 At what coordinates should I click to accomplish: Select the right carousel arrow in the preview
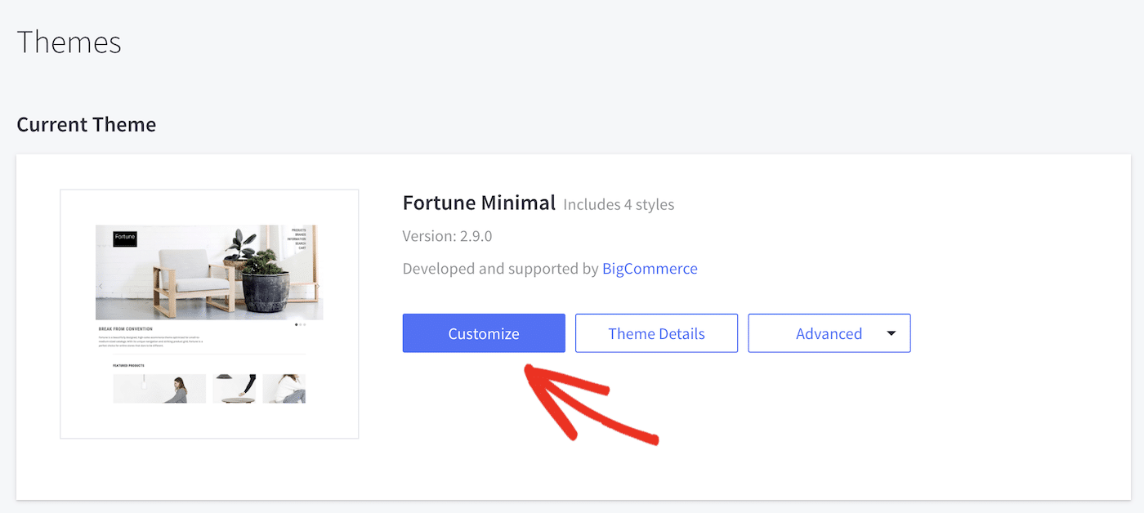pyautogui.click(x=317, y=287)
